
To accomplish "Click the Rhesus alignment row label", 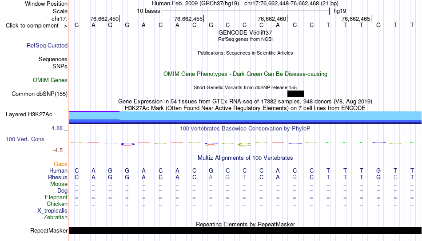I will [x=58, y=178].
